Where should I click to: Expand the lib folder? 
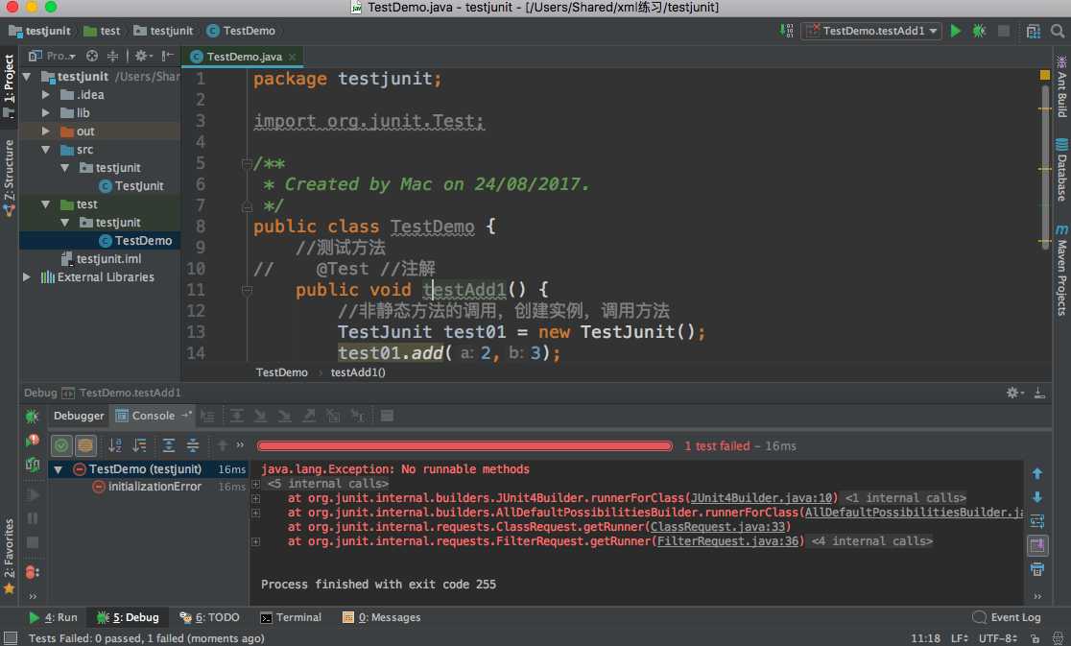(x=46, y=112)
